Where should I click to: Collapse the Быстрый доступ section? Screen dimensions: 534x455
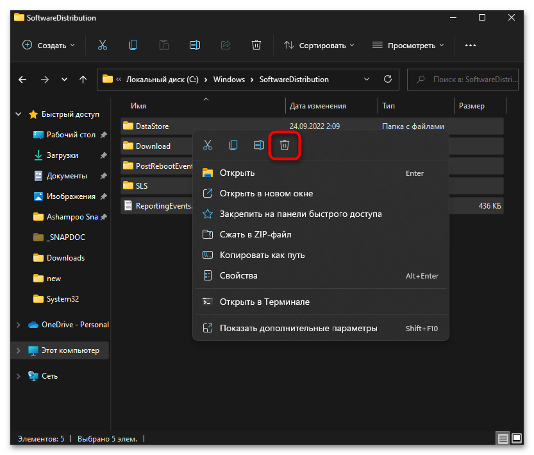click(x=18, y=114)
